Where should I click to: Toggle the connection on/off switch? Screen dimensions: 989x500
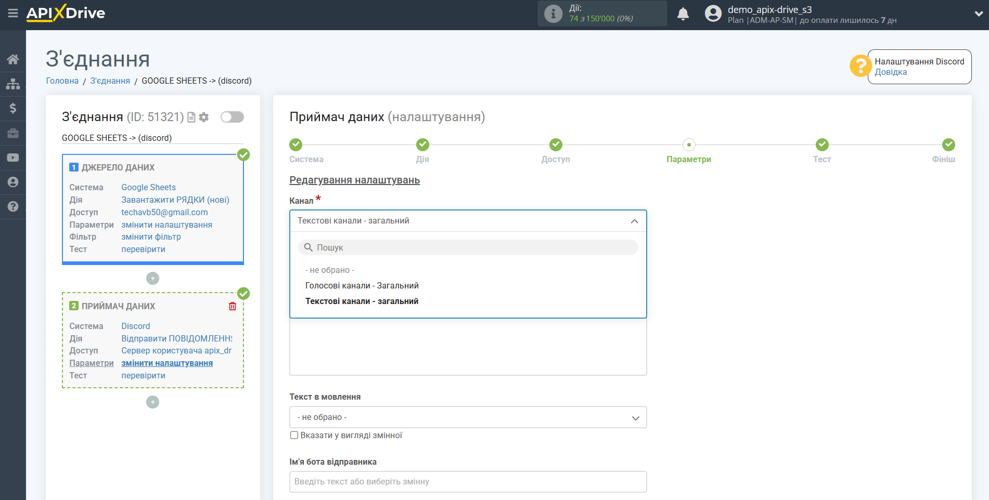232,117
